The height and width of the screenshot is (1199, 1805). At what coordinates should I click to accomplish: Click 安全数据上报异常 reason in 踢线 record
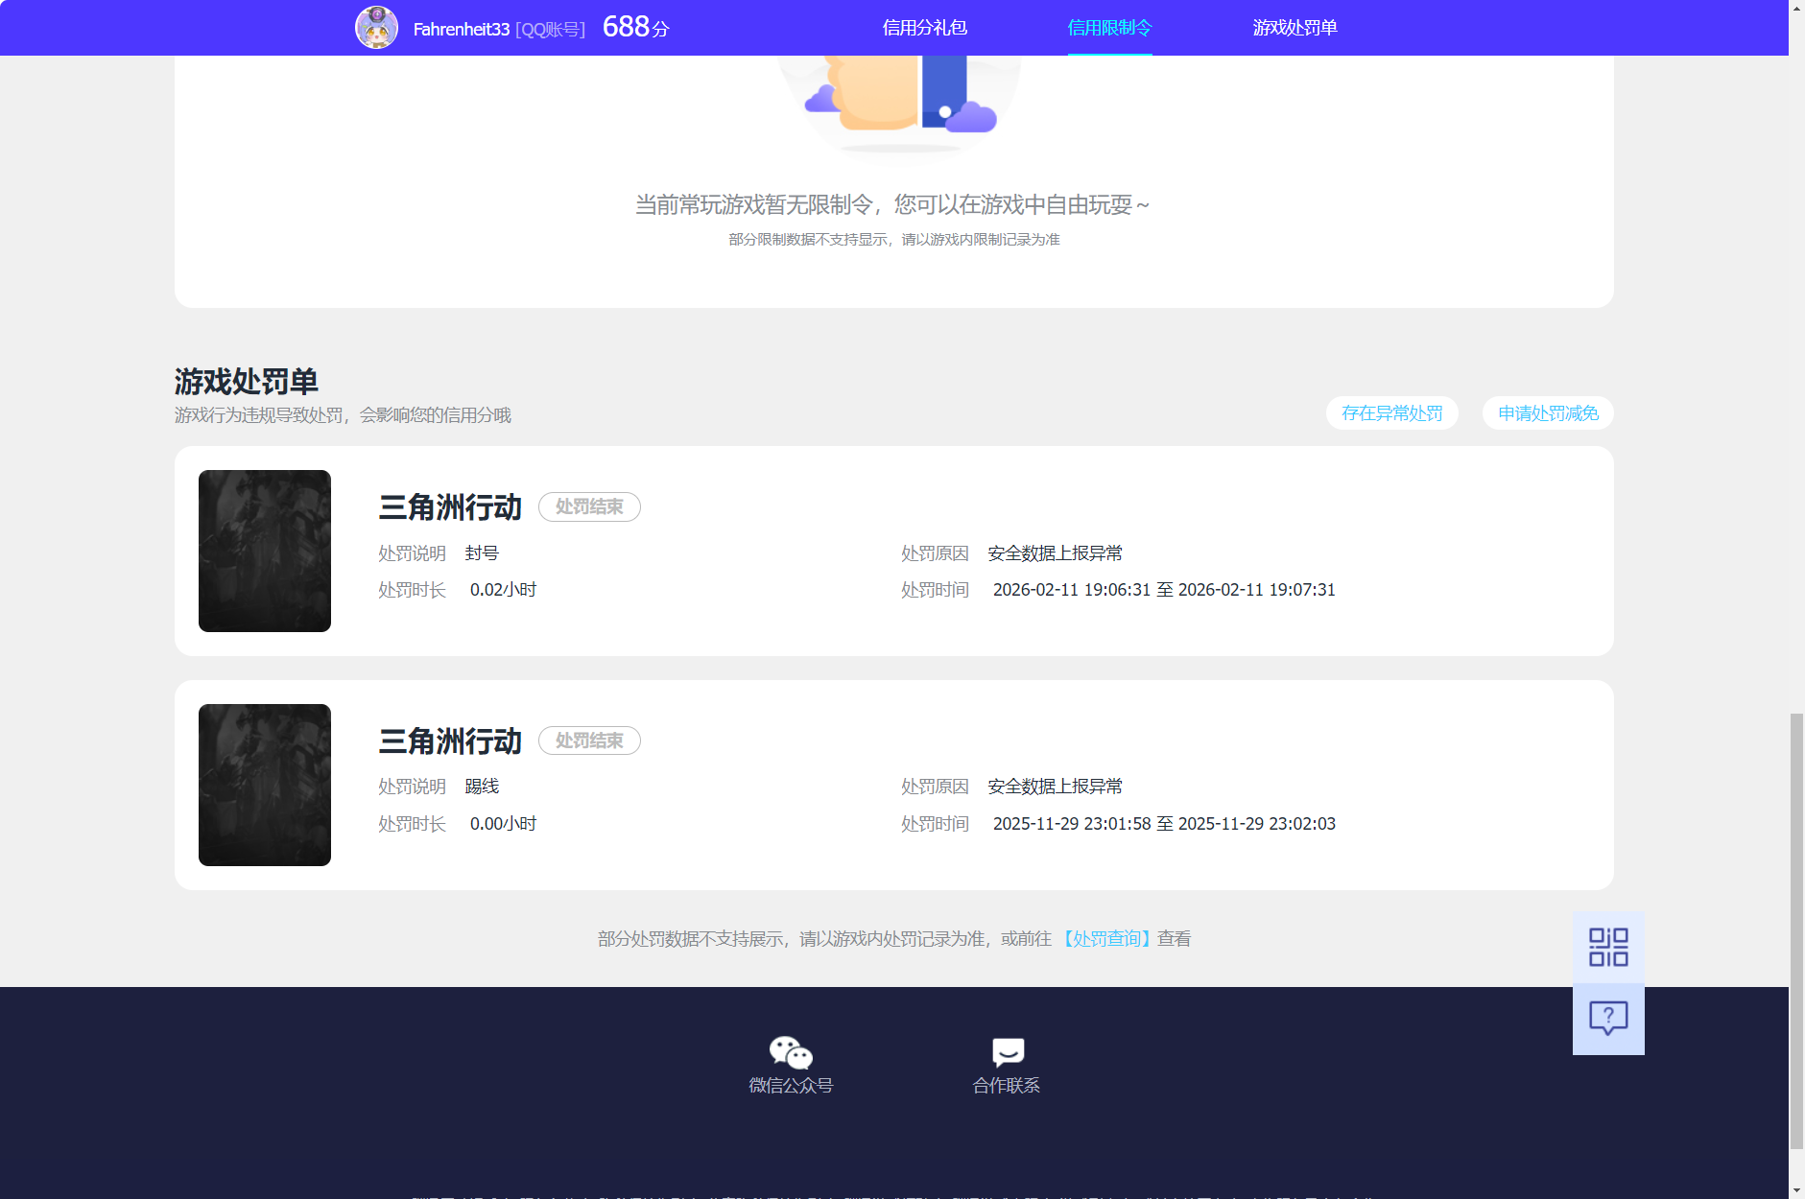pos(1055,787)
